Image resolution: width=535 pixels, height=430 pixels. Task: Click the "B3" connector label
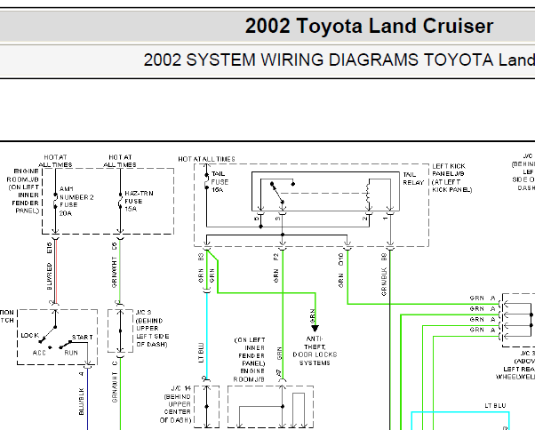[201, 257]
